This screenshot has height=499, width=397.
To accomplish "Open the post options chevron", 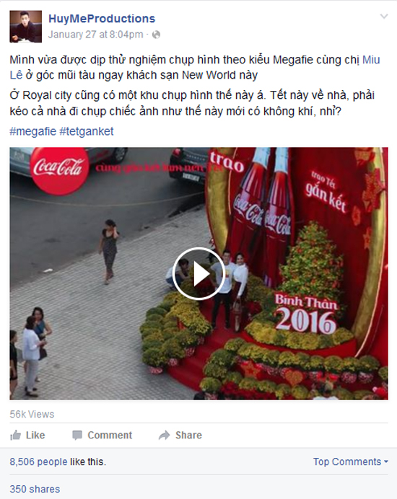I will (x=384, y=17).
